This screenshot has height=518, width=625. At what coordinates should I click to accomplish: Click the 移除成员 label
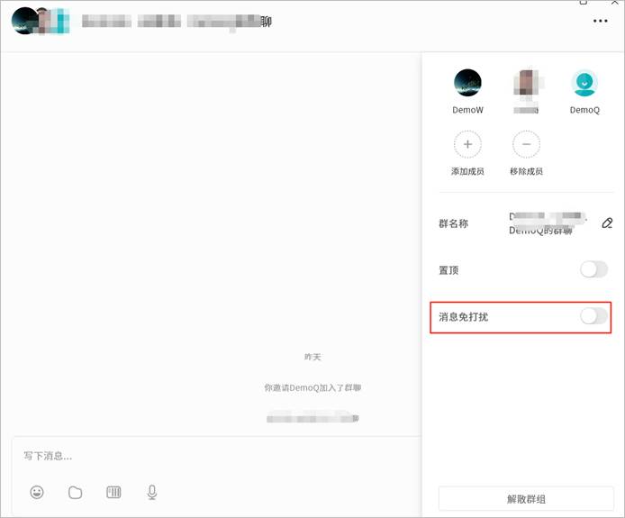pyautogui.click(x=526, y=171)
